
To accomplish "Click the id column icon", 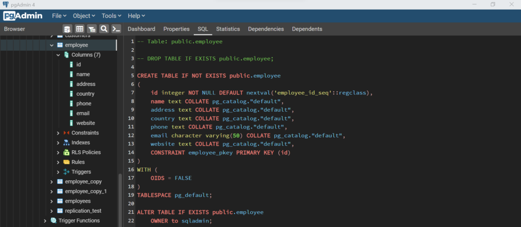I will coord(71,64).
